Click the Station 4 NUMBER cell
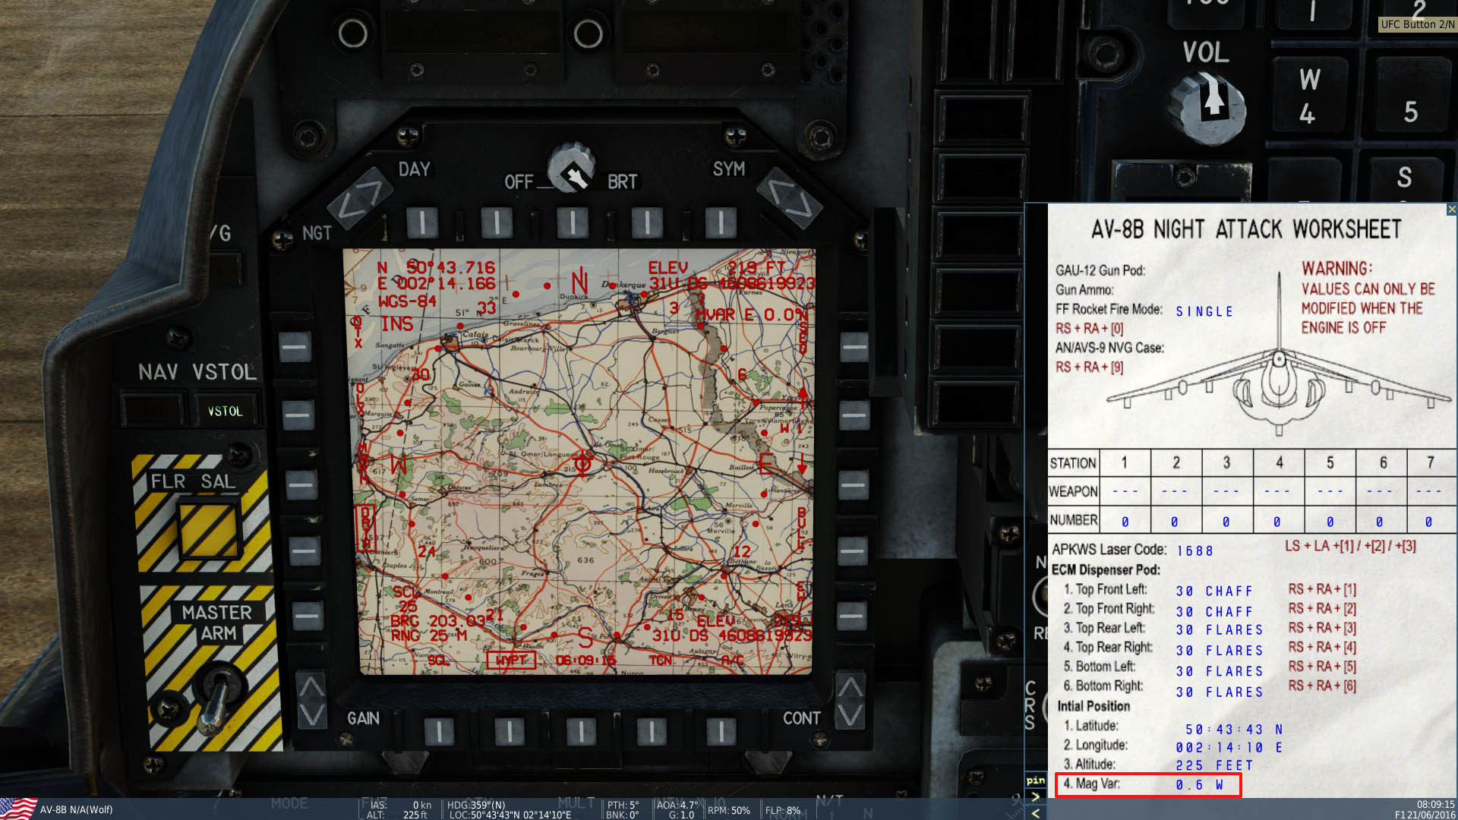The width and height of the screenshot is (1458, 820). pos(1278,521)
